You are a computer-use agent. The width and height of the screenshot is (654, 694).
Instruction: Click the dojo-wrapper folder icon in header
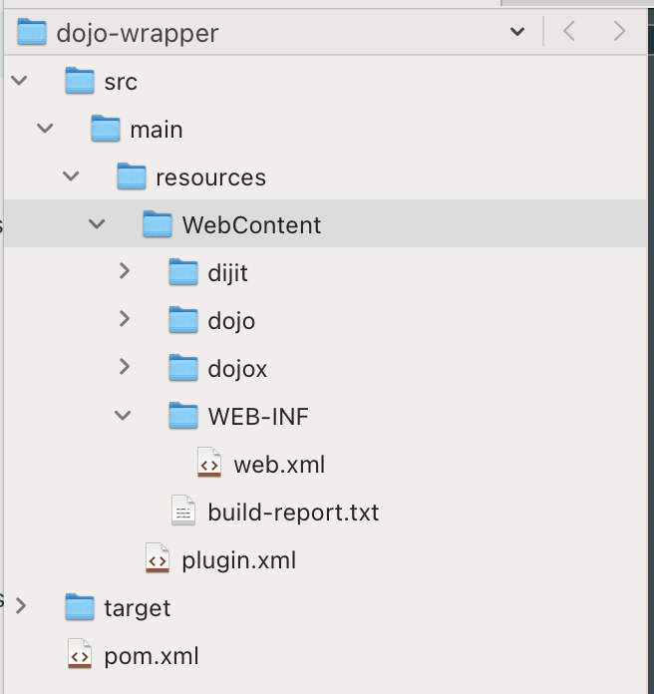point(32,33)
